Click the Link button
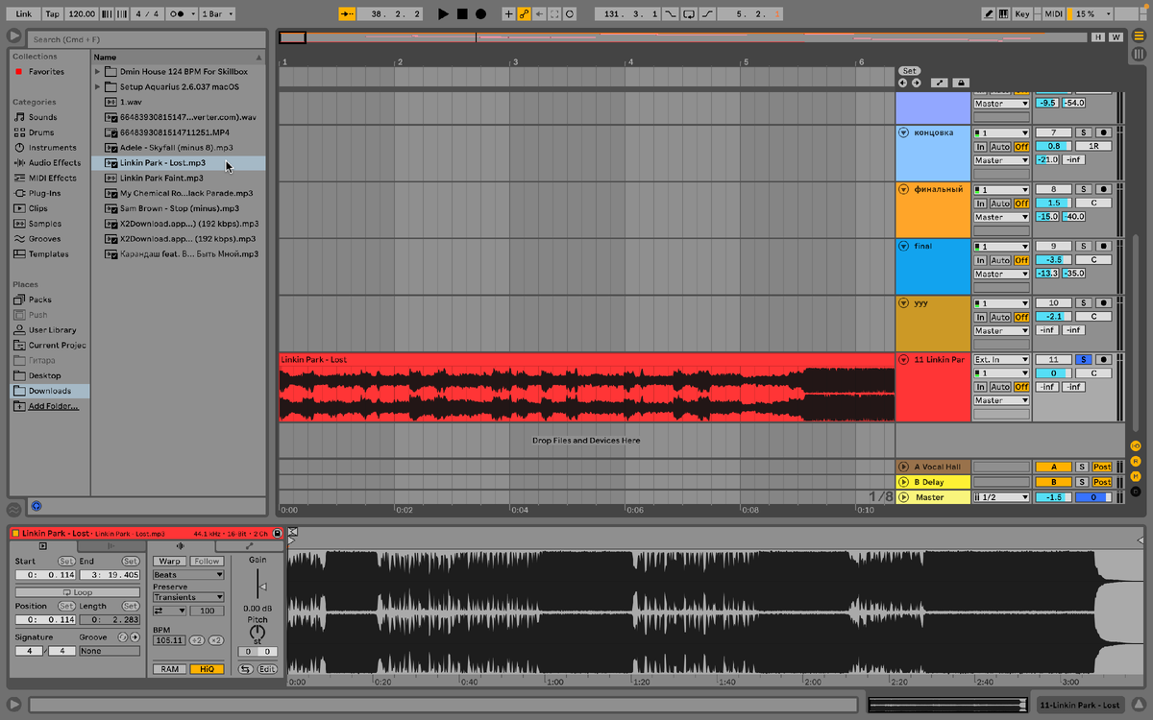Screen dimensions: 1153x720 point(24,14)
